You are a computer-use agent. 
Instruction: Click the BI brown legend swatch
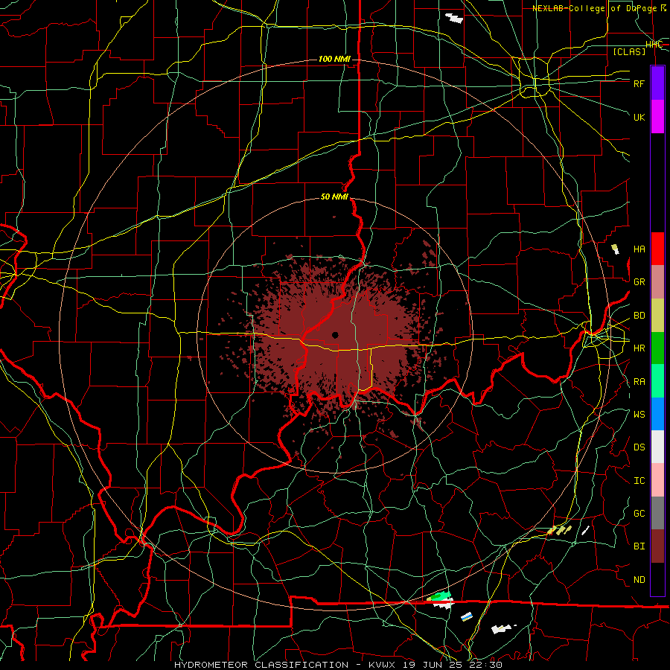click(657, 546)
